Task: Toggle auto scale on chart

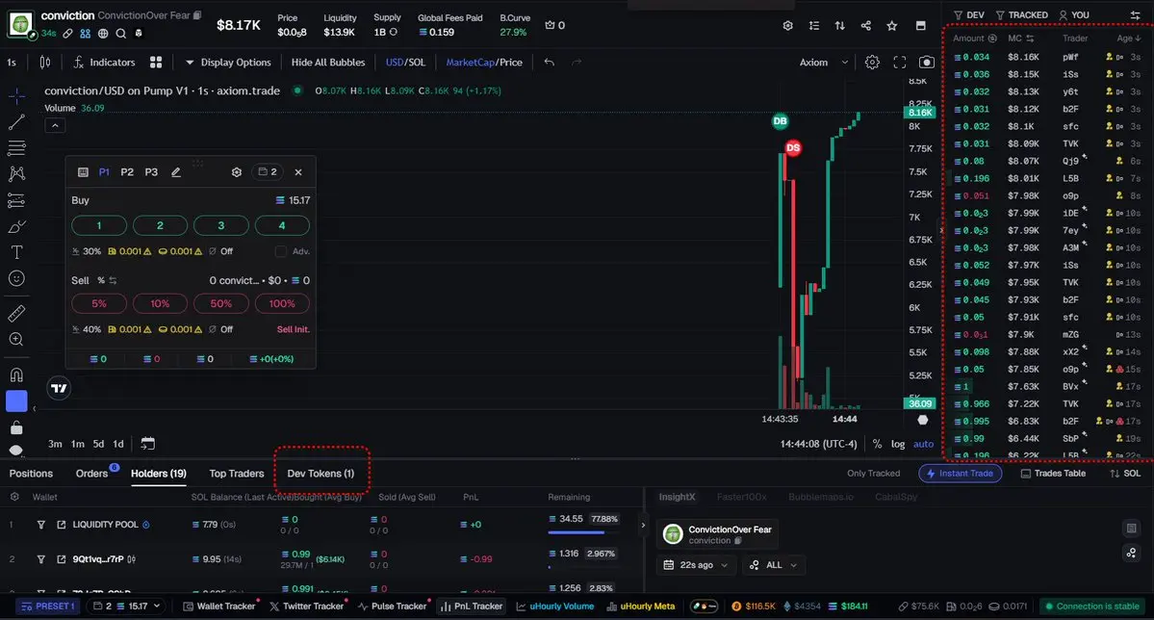Action: click(x=923, y=444)
